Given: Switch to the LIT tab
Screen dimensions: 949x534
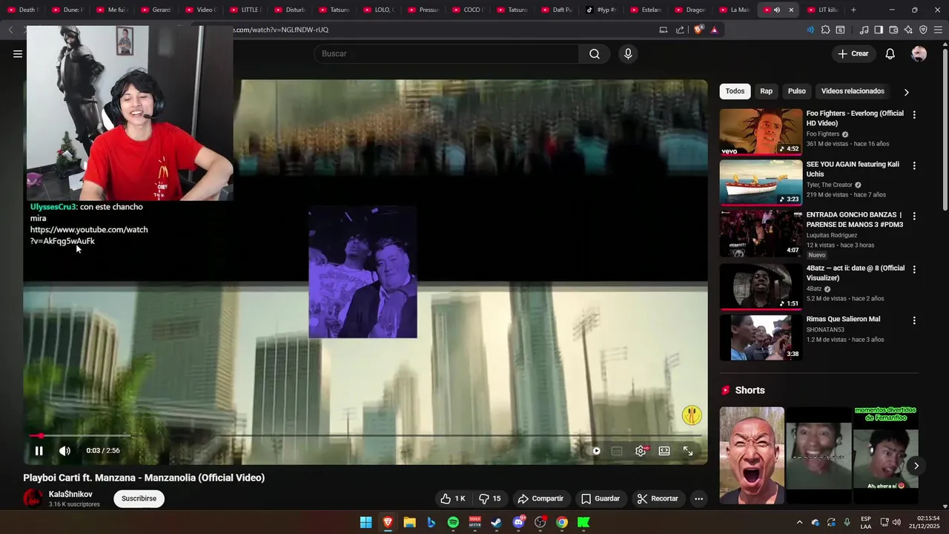Looking at the screenshot, I should (x=823, y=10).
